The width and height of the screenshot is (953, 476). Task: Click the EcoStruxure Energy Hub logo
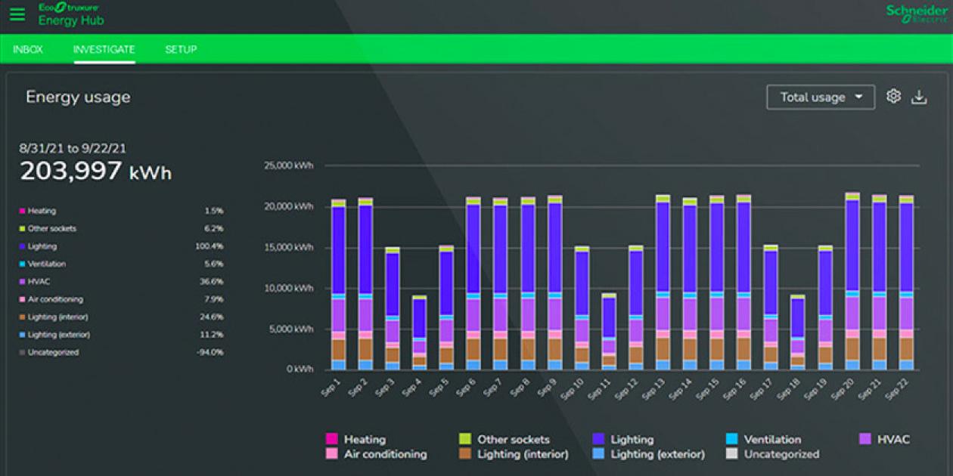(71, 14)
